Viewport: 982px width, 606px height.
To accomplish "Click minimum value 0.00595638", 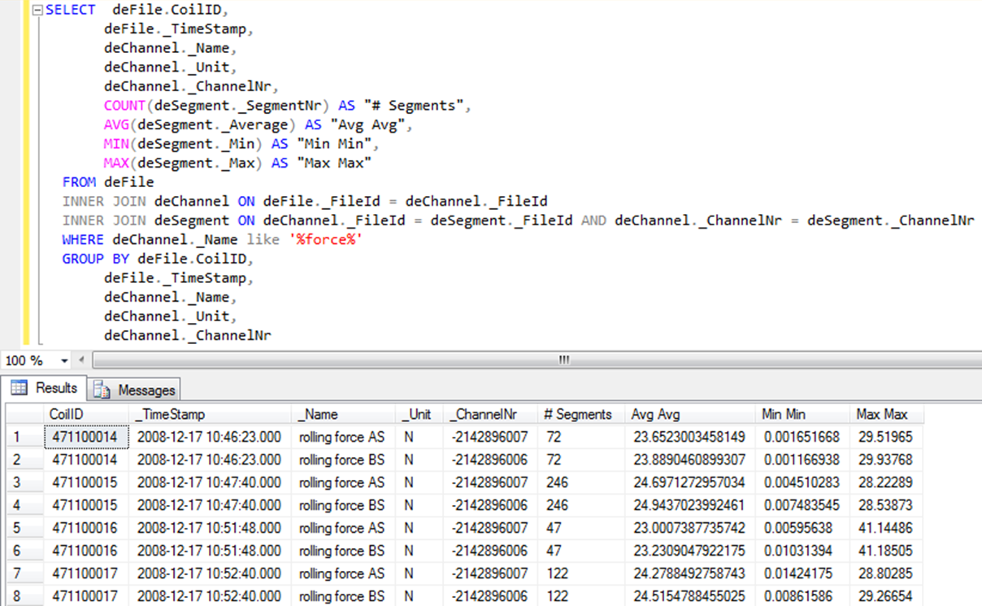I will click(802, 528).
